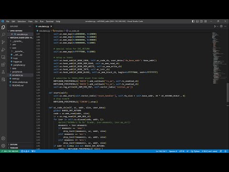
Task: Open the Terminal menu
Action: point(50,21)
